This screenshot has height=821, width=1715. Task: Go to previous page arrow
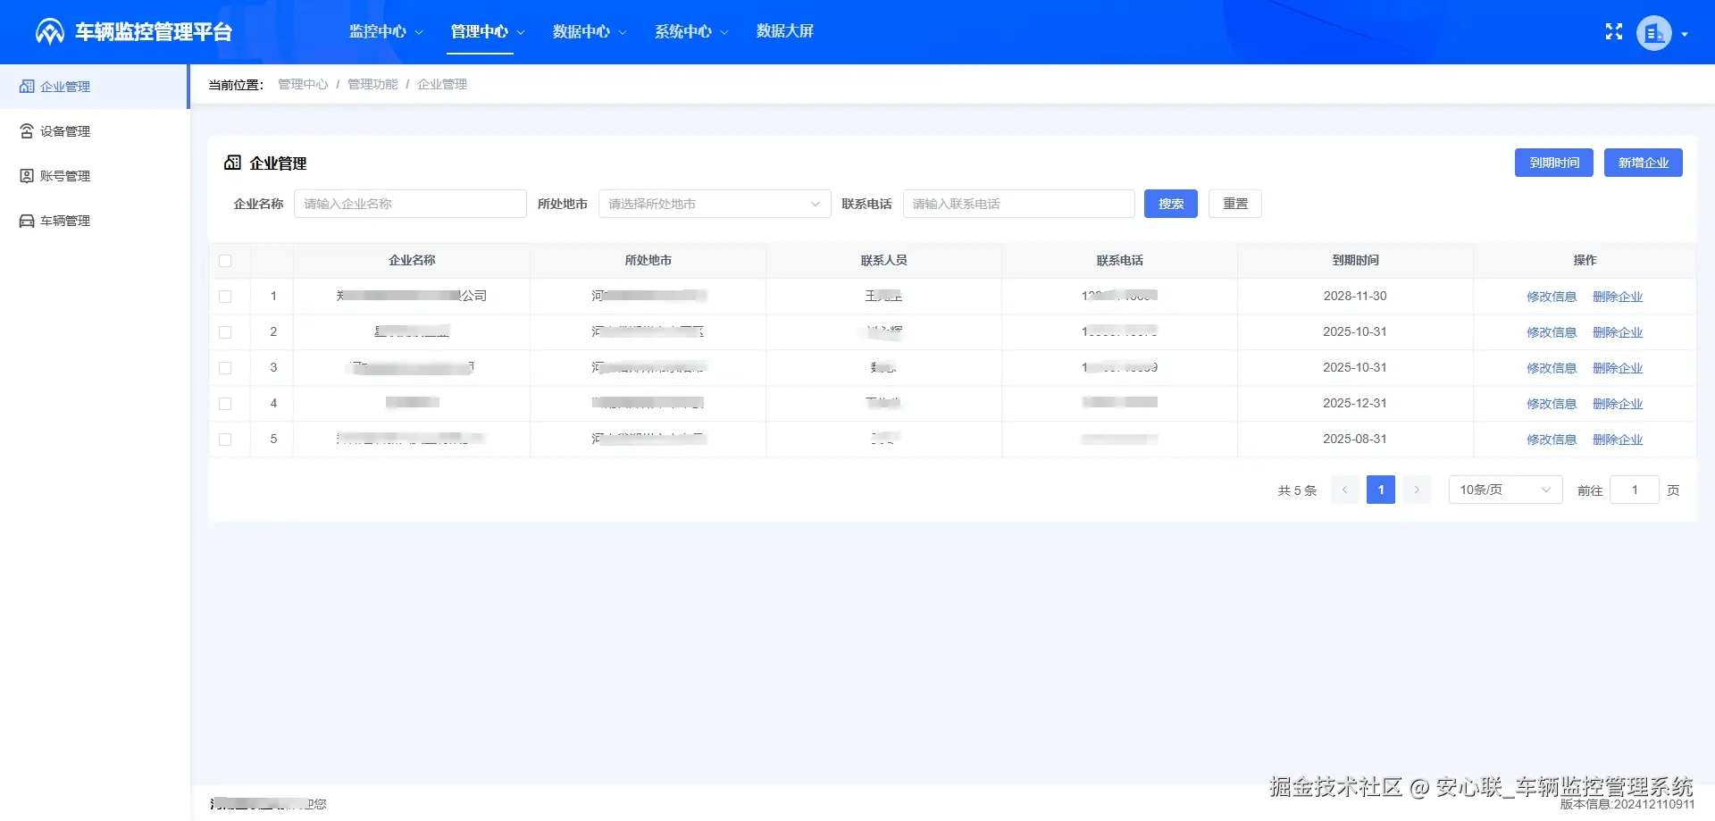pos(1345,490)
